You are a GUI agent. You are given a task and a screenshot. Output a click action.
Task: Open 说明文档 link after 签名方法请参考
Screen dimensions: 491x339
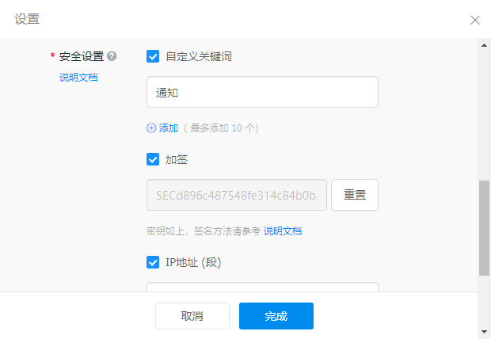pos(283,231)
